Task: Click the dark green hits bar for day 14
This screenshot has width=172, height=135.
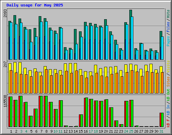Action: [75, 36]
